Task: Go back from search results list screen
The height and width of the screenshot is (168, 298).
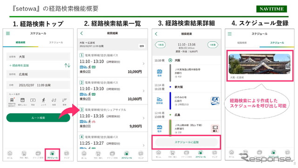Action: (81, 33)
